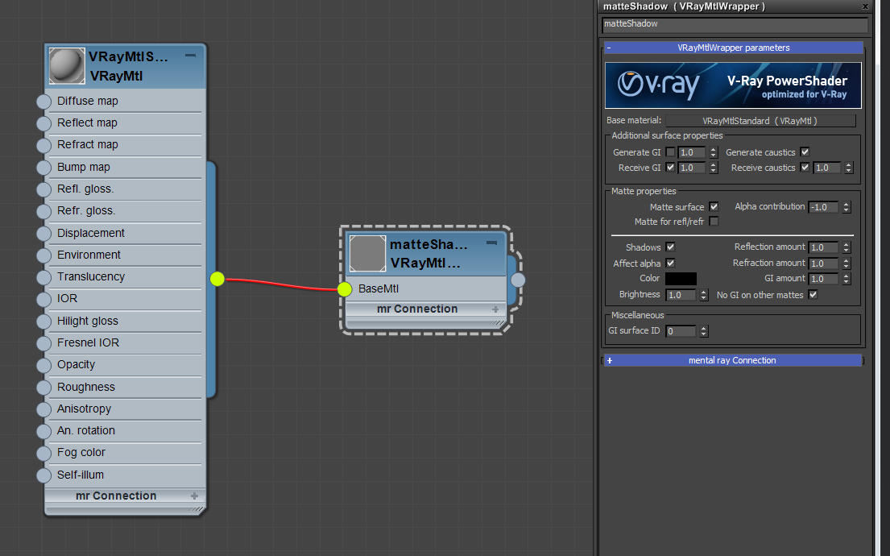The height and width of the screenshot is (556, 890).
Task: Click the Displacement input socket
Action: [x=43, y=234]
